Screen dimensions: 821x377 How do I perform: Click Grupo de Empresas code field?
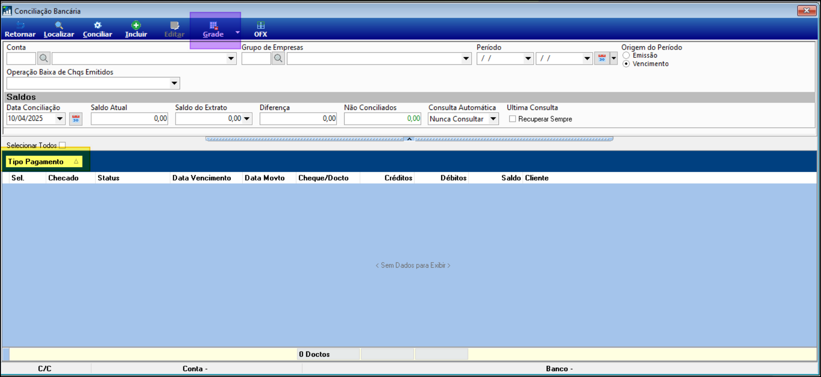[x=256, y=59]
